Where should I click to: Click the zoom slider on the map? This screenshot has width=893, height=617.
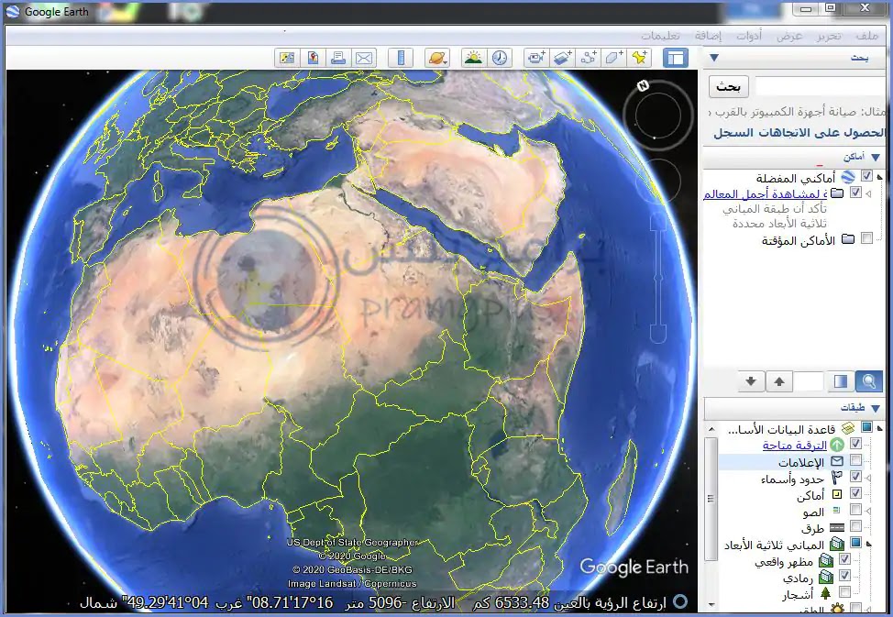[x=658, y=278]
